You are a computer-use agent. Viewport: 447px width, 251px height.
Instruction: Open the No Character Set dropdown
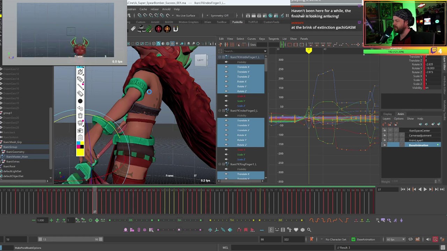(336, 239)
